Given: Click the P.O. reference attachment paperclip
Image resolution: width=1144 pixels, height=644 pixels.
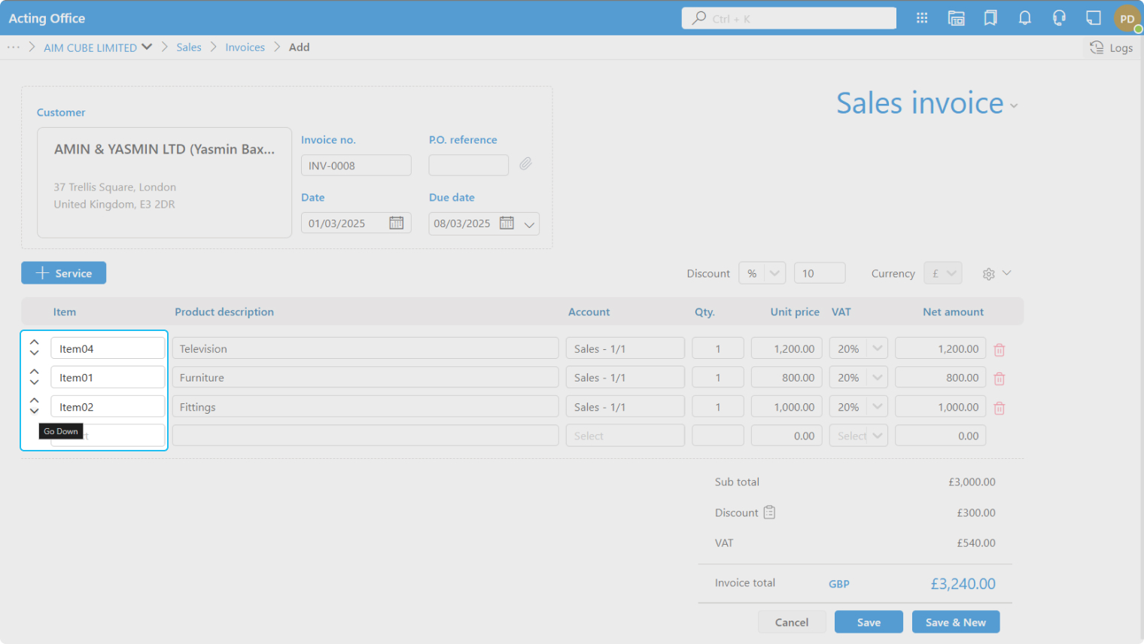Looking at the screenshot, I should click(x=525, y=164).
